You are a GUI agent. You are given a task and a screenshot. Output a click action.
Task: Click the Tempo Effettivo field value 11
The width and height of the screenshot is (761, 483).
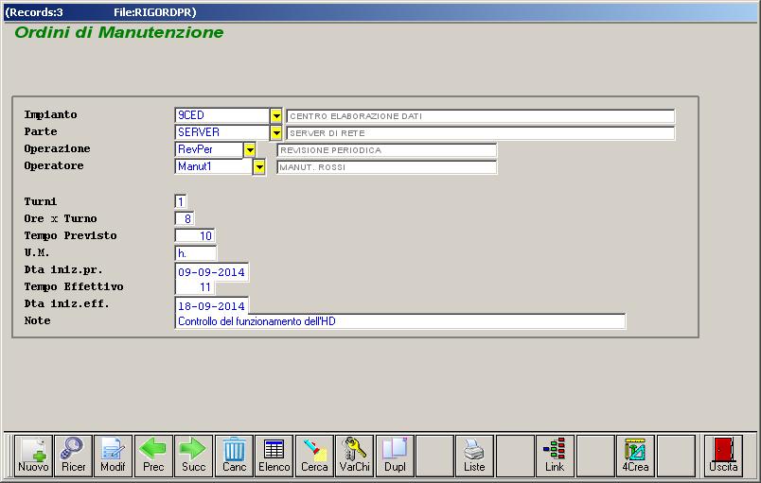(195, 287)
